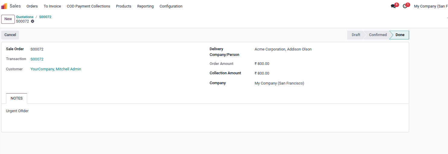Open the chat messages icon

click(393, 6)
